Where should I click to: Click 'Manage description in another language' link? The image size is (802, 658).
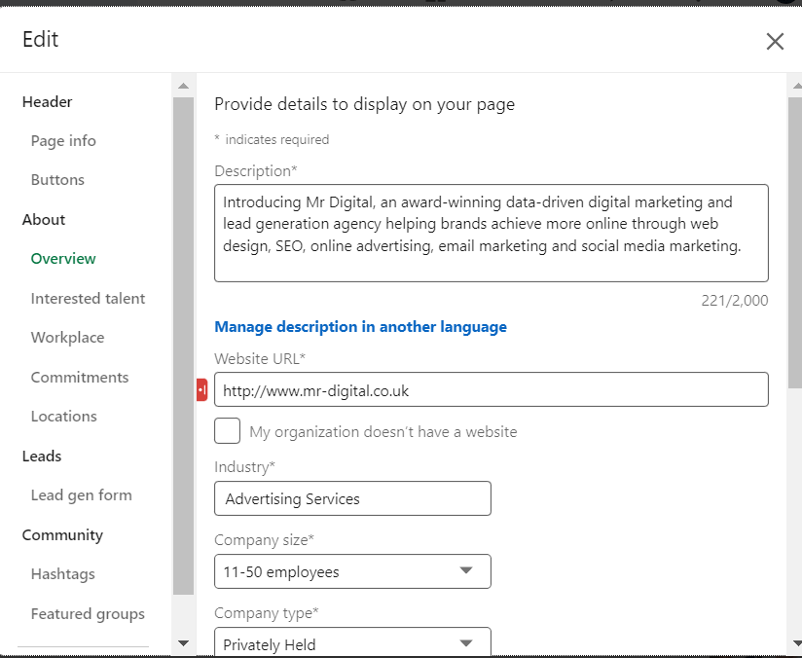[x=360, y=327]
